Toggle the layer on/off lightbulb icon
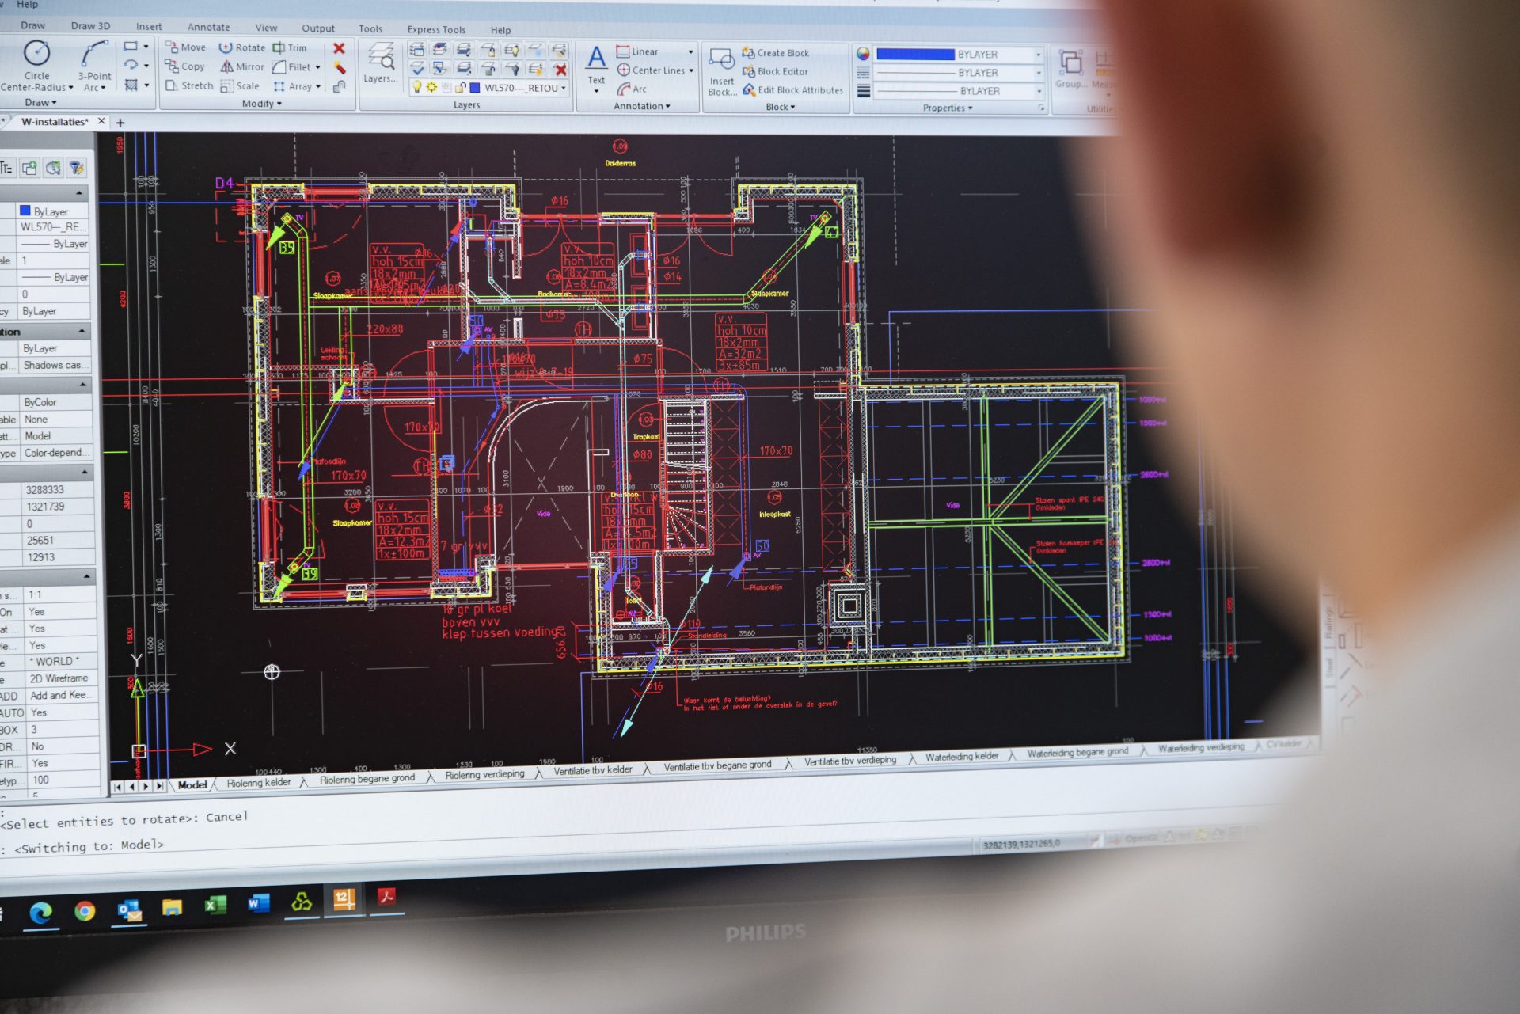The width and height of the screenshot is (1520, 1014). point(416,87)
